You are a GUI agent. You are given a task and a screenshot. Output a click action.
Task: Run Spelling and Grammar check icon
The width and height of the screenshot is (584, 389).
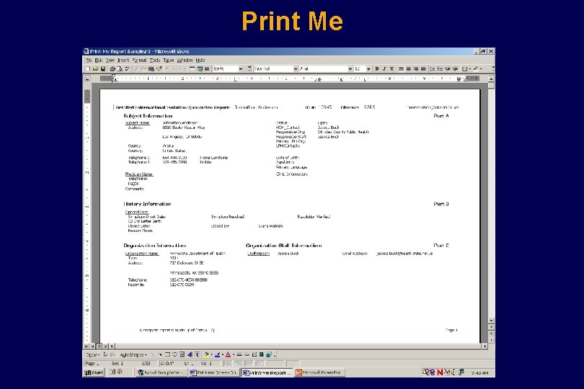click(x=128, y=69)
